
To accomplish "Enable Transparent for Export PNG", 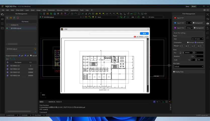I will pos(195,28).
